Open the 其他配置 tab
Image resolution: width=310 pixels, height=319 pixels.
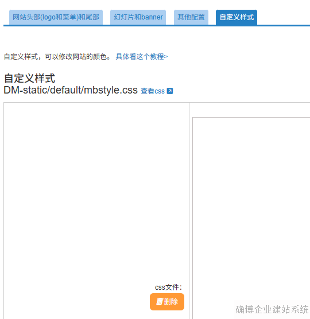191,17
